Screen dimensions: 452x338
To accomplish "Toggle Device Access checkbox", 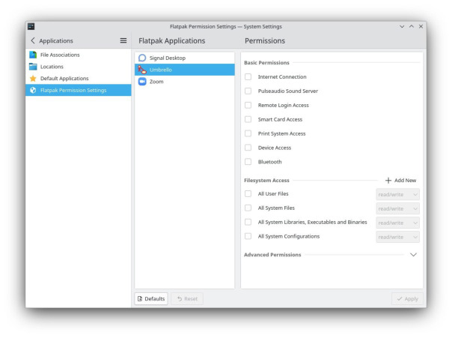I will (248, 148).
